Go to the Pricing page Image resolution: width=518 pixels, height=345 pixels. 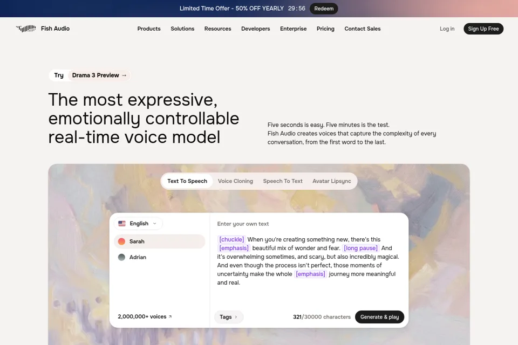click(325, 29)
